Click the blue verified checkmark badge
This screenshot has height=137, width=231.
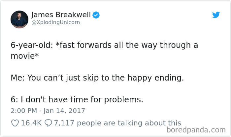click(x=96, y=15)
